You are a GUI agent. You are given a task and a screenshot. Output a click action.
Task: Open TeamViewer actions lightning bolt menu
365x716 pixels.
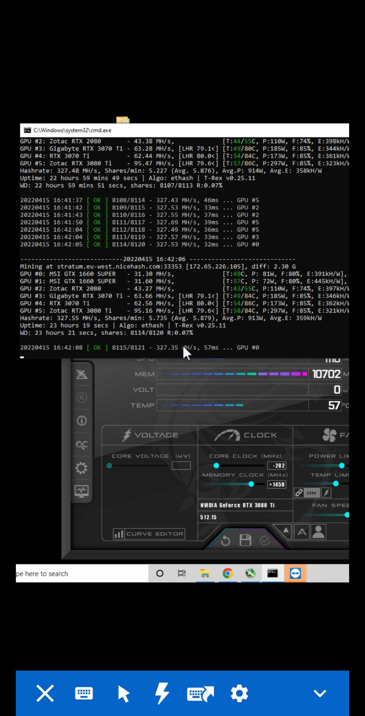(x=162, y=693)
